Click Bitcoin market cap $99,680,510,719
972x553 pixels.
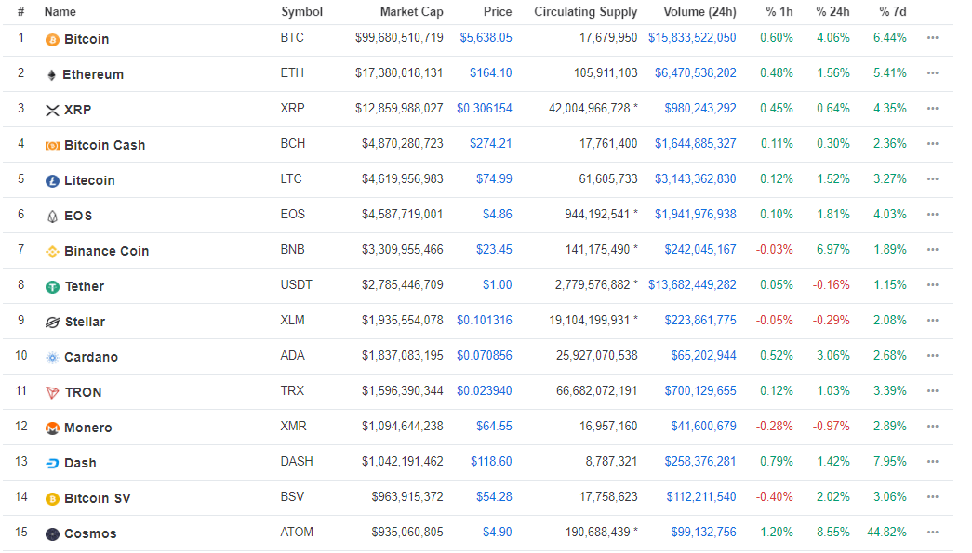[399, 38]
